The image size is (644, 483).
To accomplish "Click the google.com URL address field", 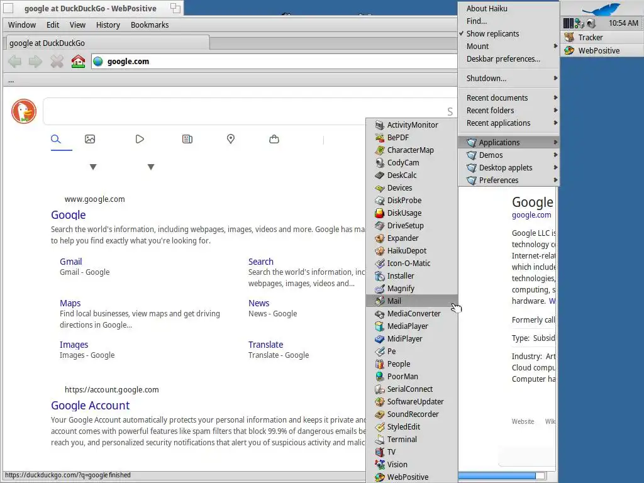I will 274,62.
